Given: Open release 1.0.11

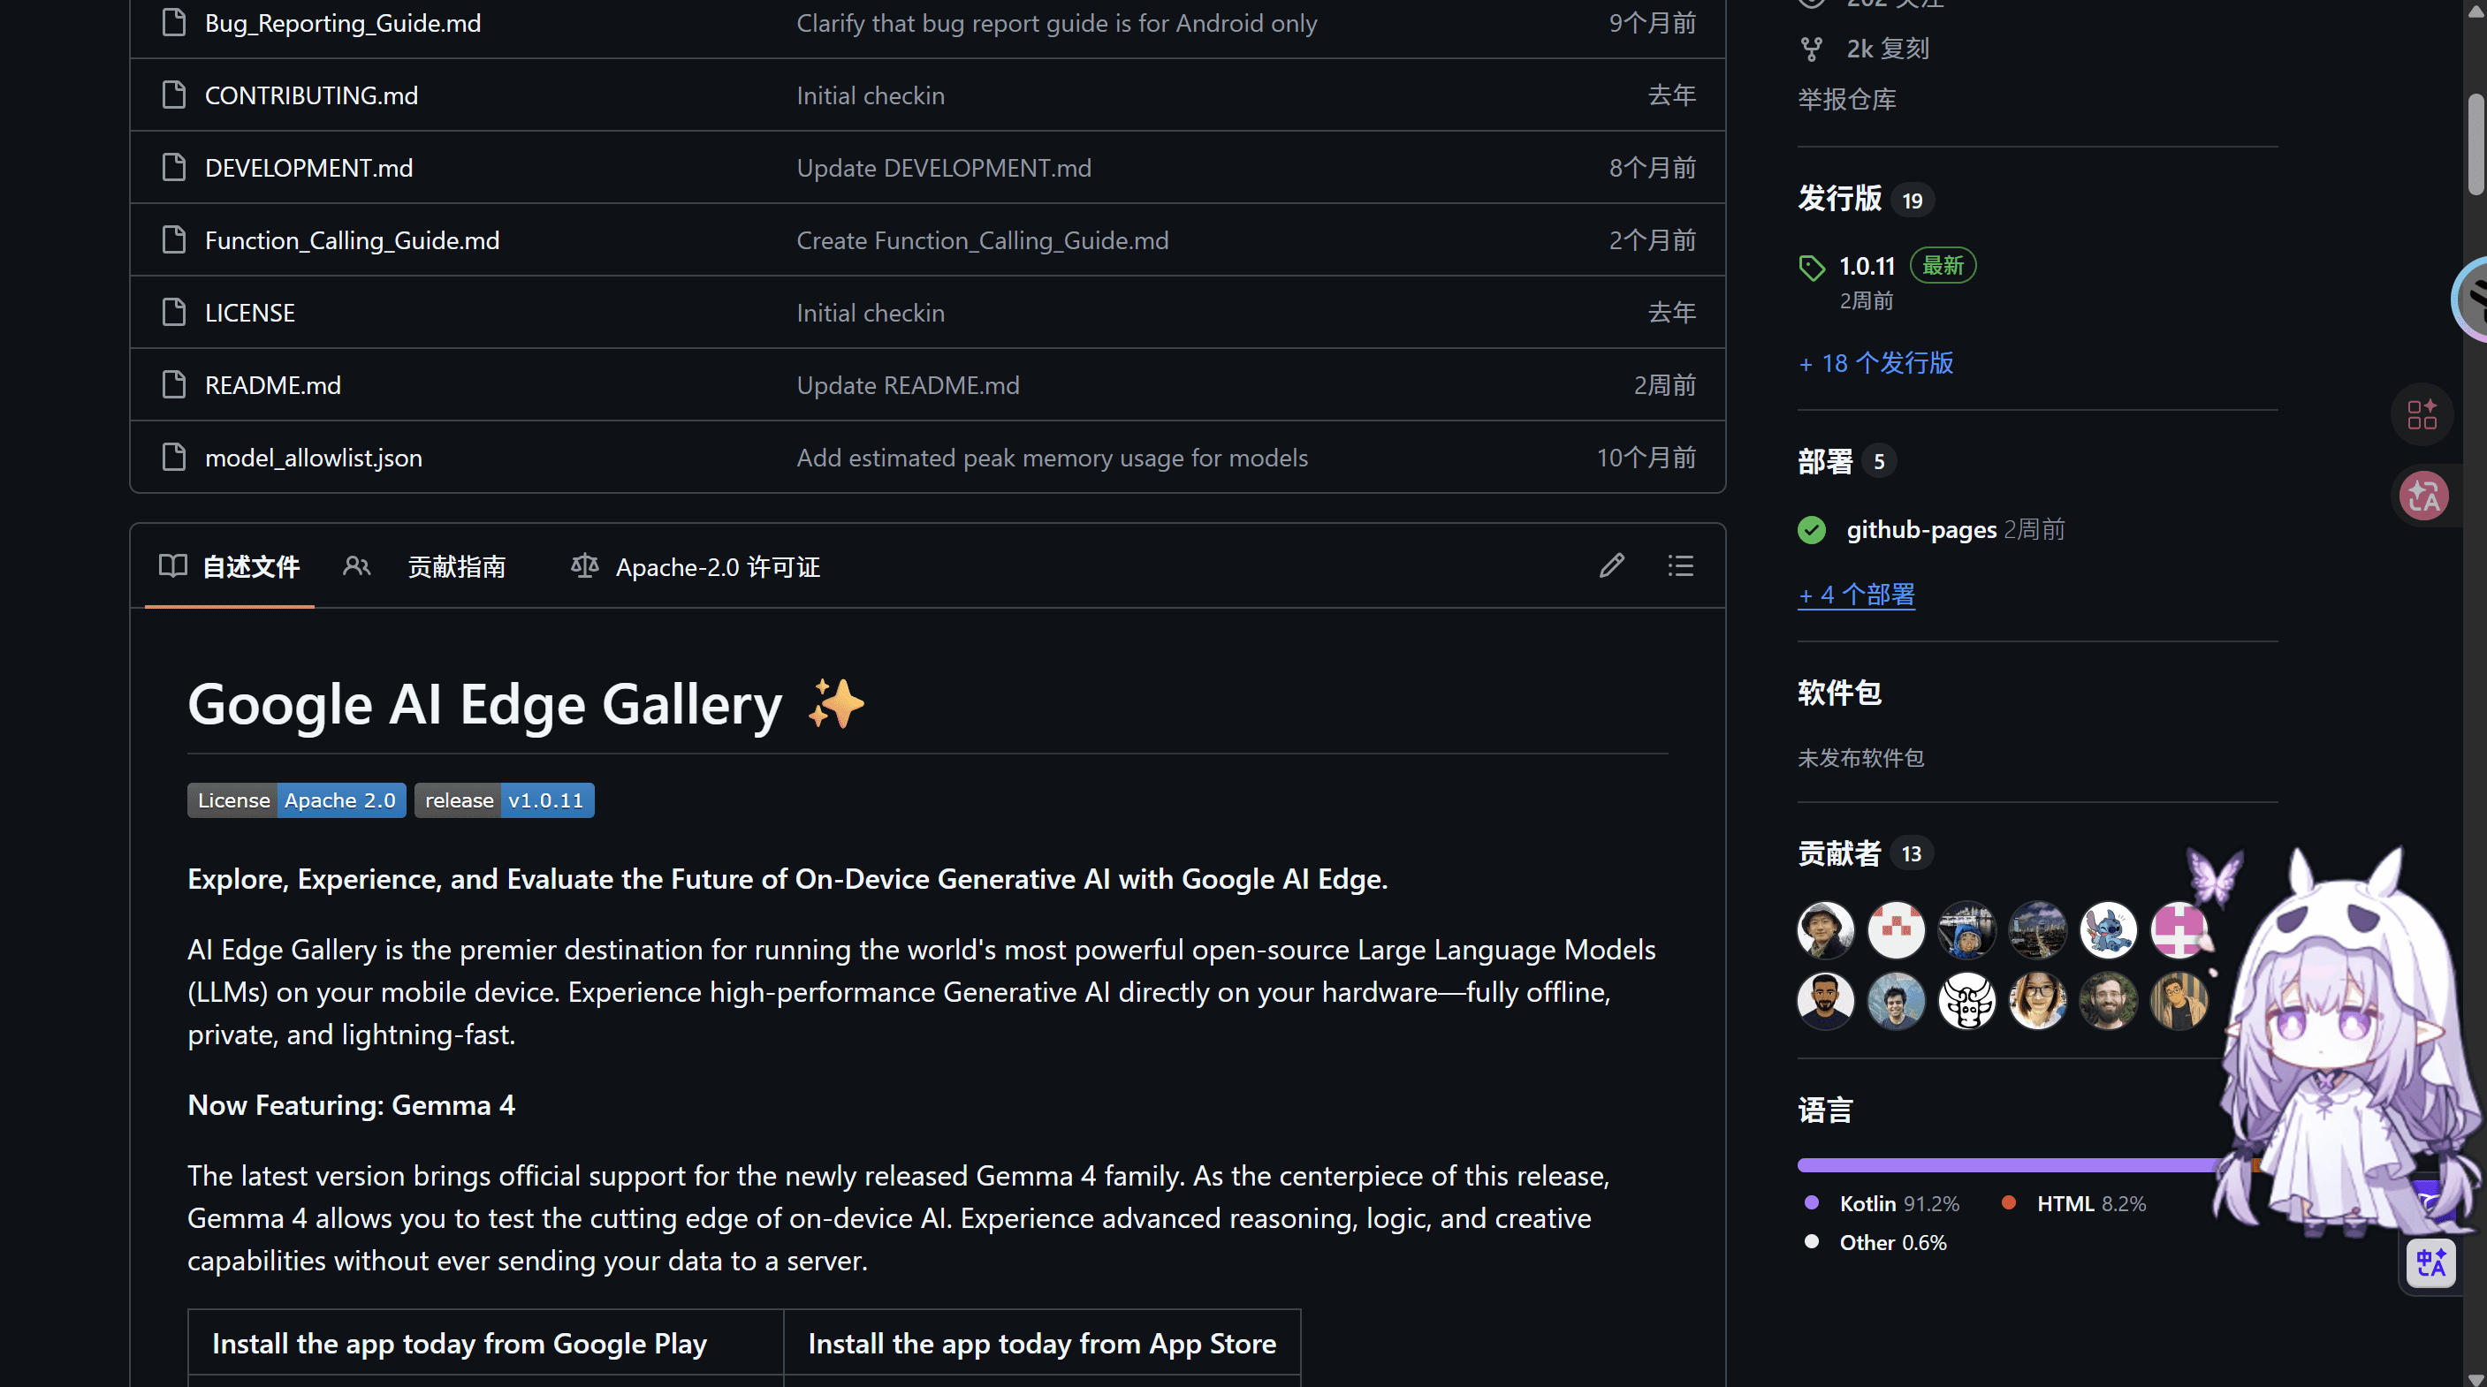Looking at the screenshot, I should [x=1867, y=265].
